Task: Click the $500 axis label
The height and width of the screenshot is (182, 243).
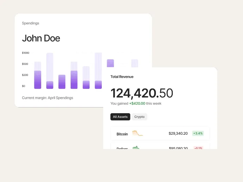Action: tap(25, 64)
